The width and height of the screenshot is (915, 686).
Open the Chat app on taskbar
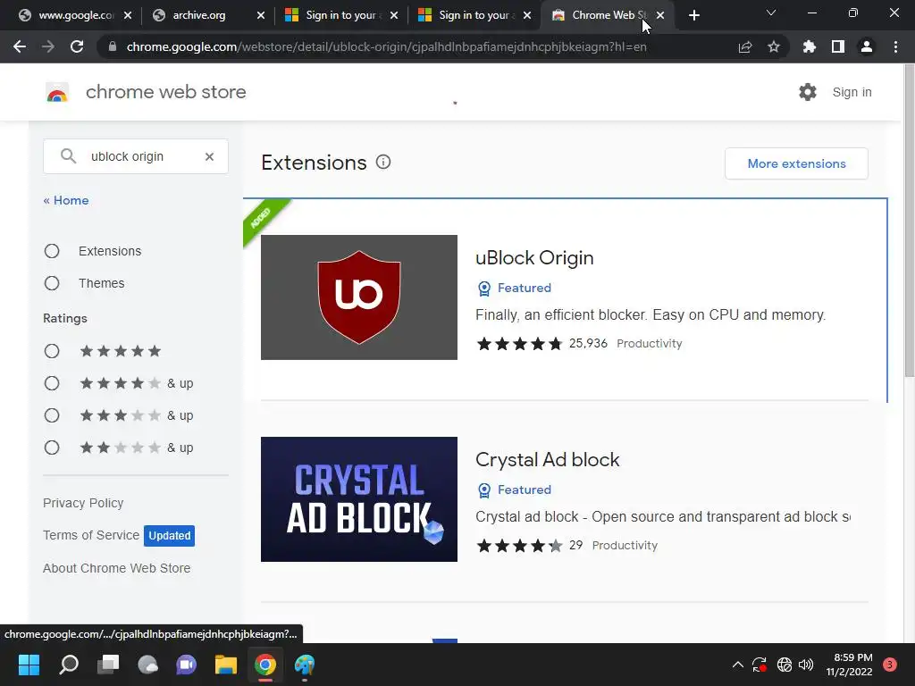click(186, 665)
